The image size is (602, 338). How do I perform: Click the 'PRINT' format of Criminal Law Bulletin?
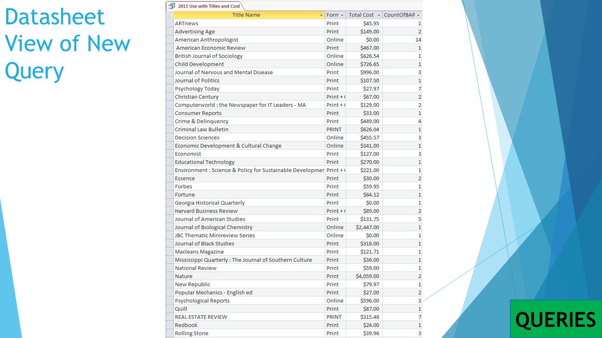pyautogui.click(x=335, y=130)
